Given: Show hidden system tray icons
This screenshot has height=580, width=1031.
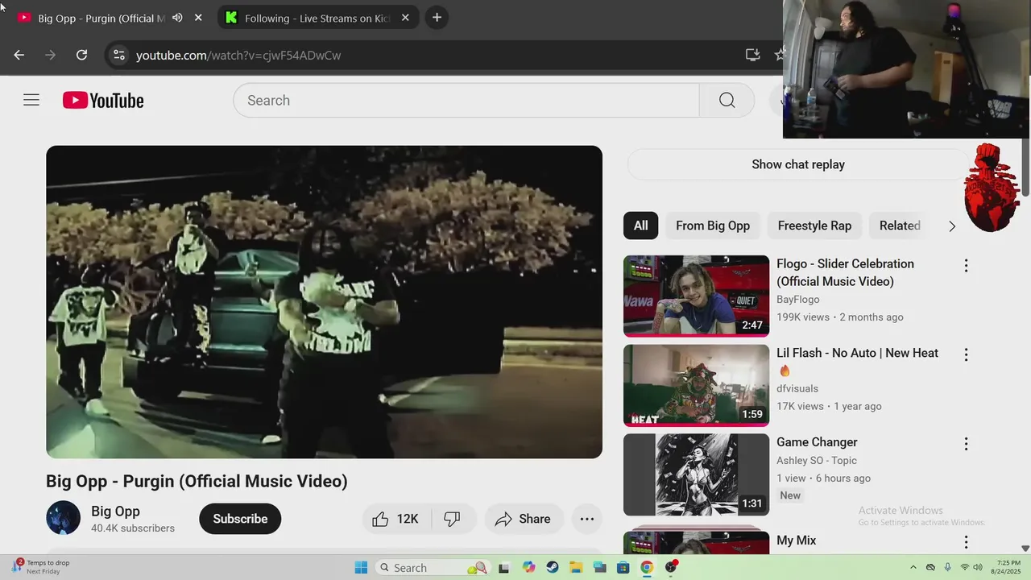Looking at the screenshot, I should [913, 567].
